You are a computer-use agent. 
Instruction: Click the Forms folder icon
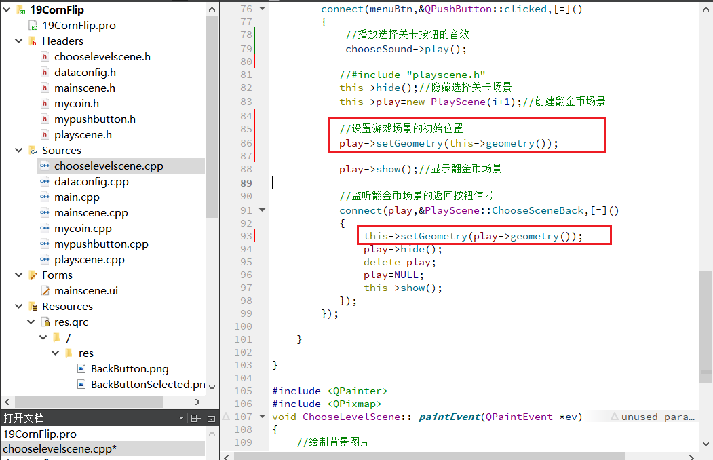pos(33,275)
